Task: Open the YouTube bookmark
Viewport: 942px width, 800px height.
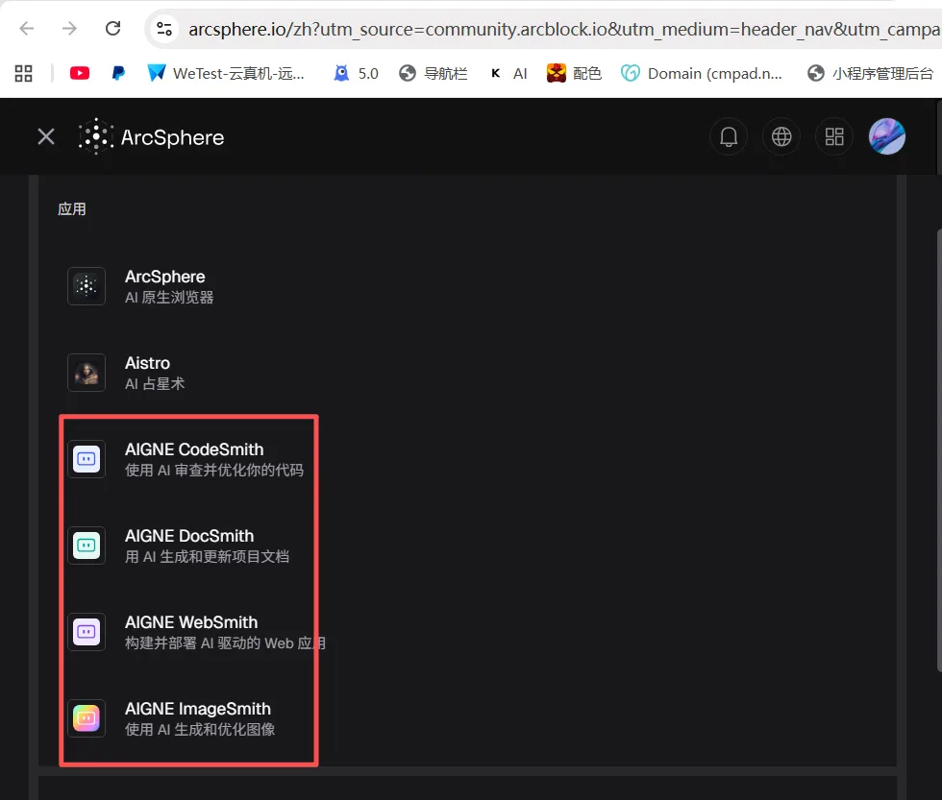Action: [x=79, y=73]
